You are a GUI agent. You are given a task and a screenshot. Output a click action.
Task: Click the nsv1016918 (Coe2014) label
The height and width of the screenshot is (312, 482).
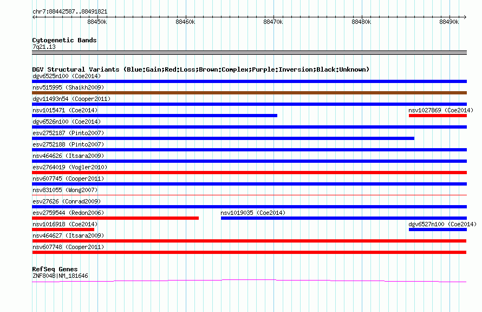click(x=65, y=224)
